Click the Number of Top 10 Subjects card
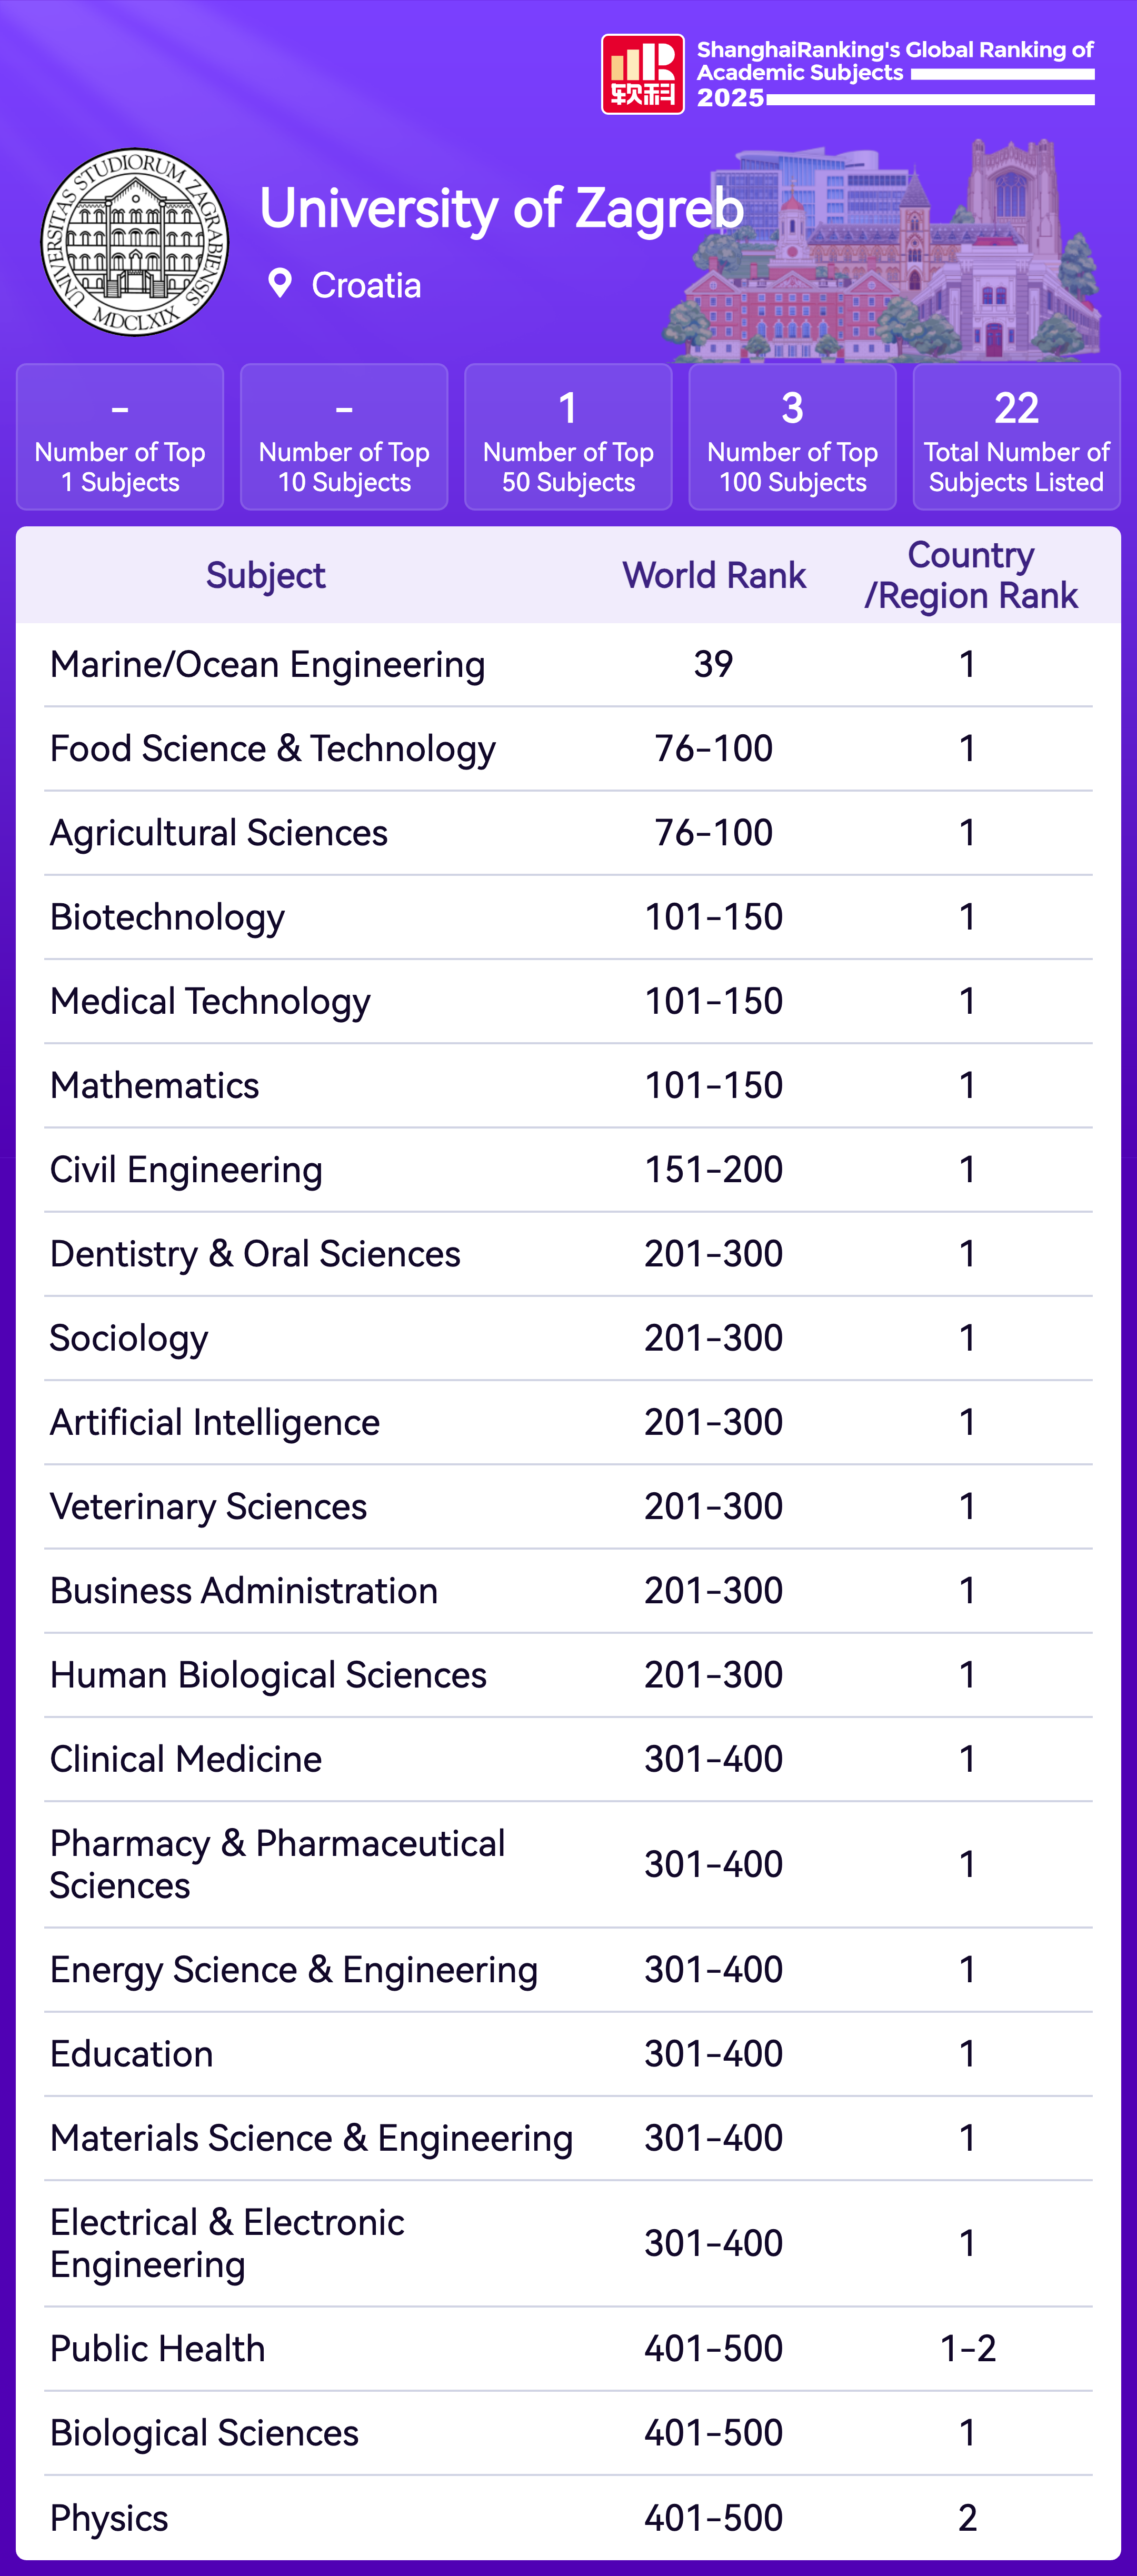This screenshot has width=1137, height=2576. pyautogui.click(x=344, y=437)
